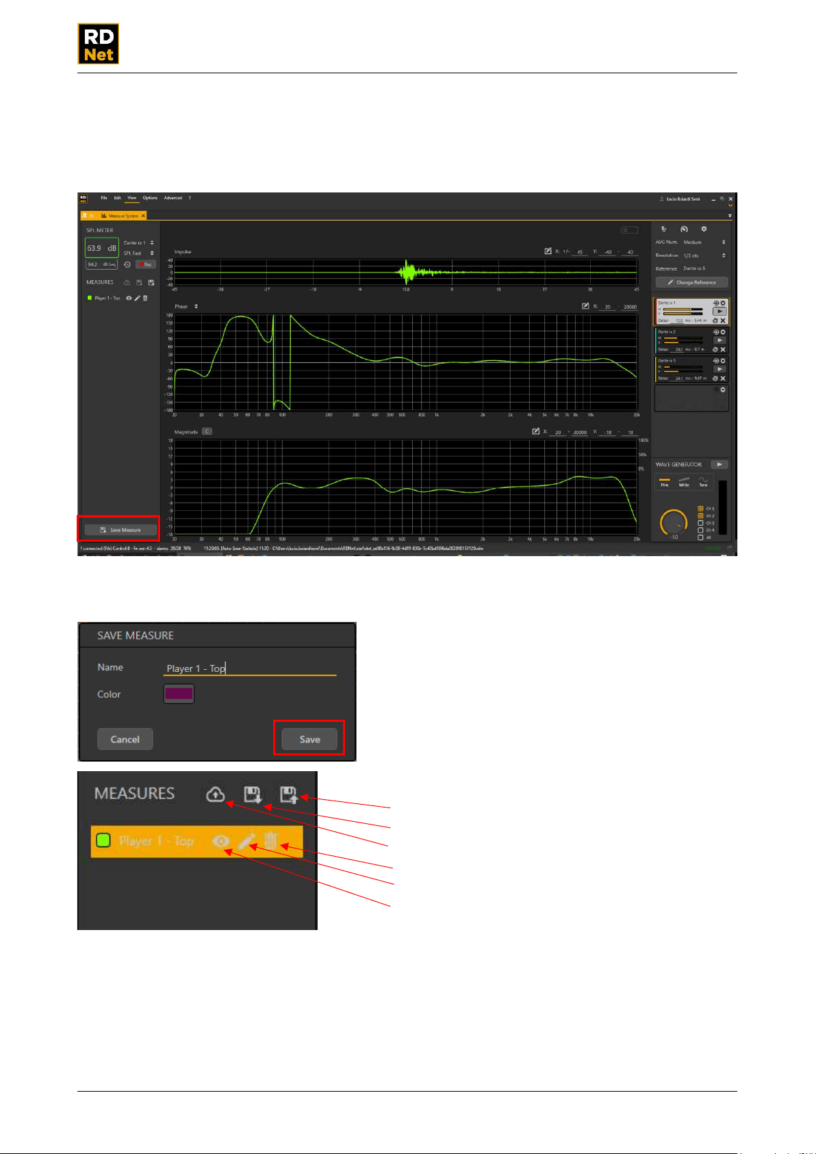Open the File menu
The width and height of the screenshot is (816, 1154).
[x=104, y=198]
